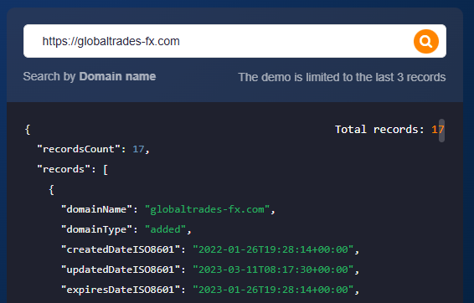Click the domainName value globaltrades-fx.com
This screenshot has width=474, height=303.
click(x=207, y=209)
